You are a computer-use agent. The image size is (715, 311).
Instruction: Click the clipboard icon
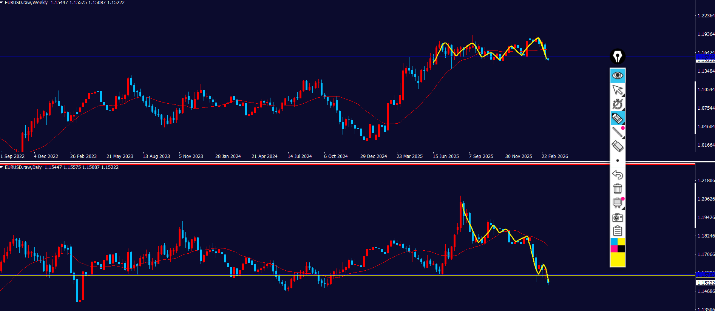pyautogui.click(x=617, y=231)
